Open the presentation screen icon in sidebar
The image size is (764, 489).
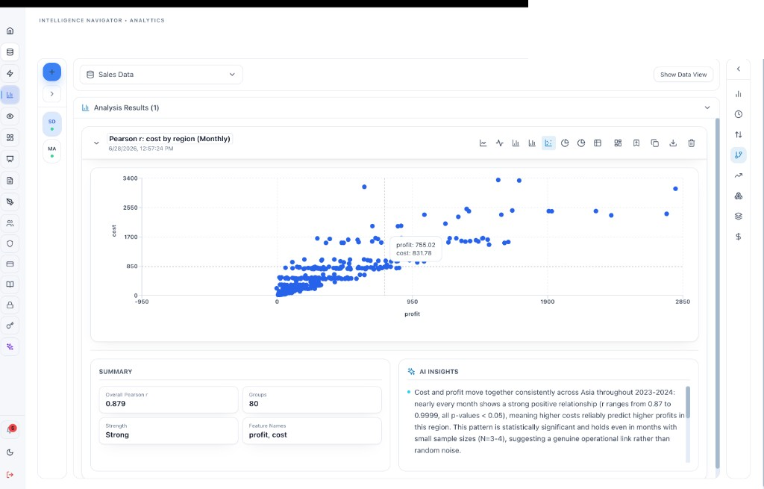10,159
